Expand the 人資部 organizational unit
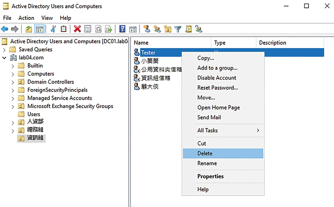 tap(13, 123)
